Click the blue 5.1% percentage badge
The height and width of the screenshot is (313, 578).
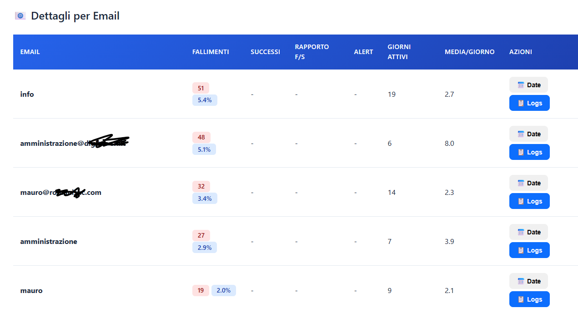pyautogui.click(x=204, y=149)
